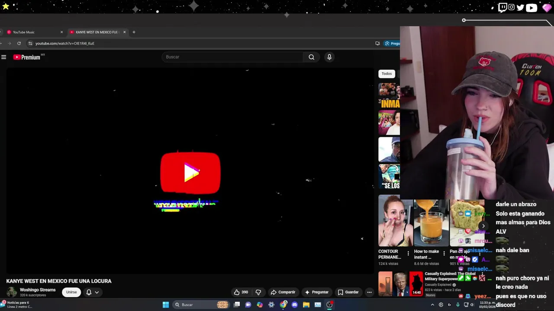Reload the page with refresh icon
This screenshot has width=554, height=311.
click(x=19, y=43)
